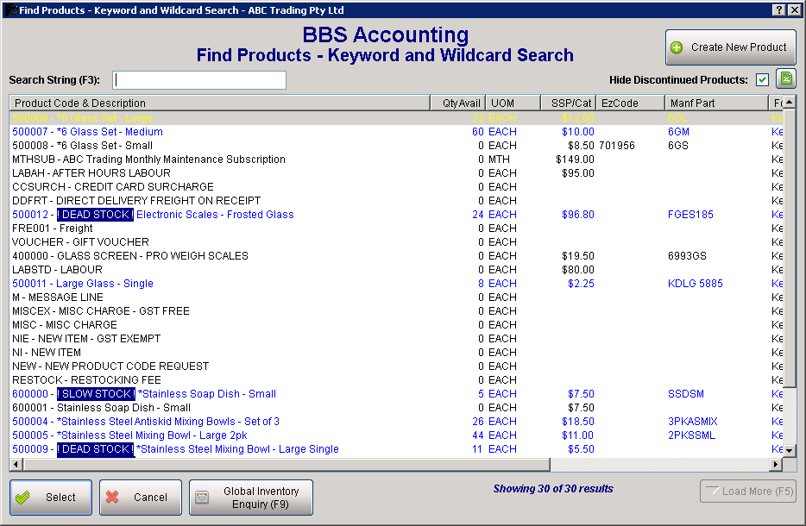Click the red X Cancel icon
This screenshot has width=806, height=526.
coord(111,498)
